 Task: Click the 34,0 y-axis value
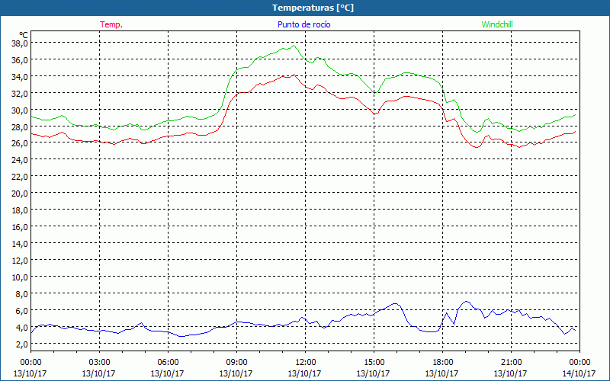click(20, 77)
